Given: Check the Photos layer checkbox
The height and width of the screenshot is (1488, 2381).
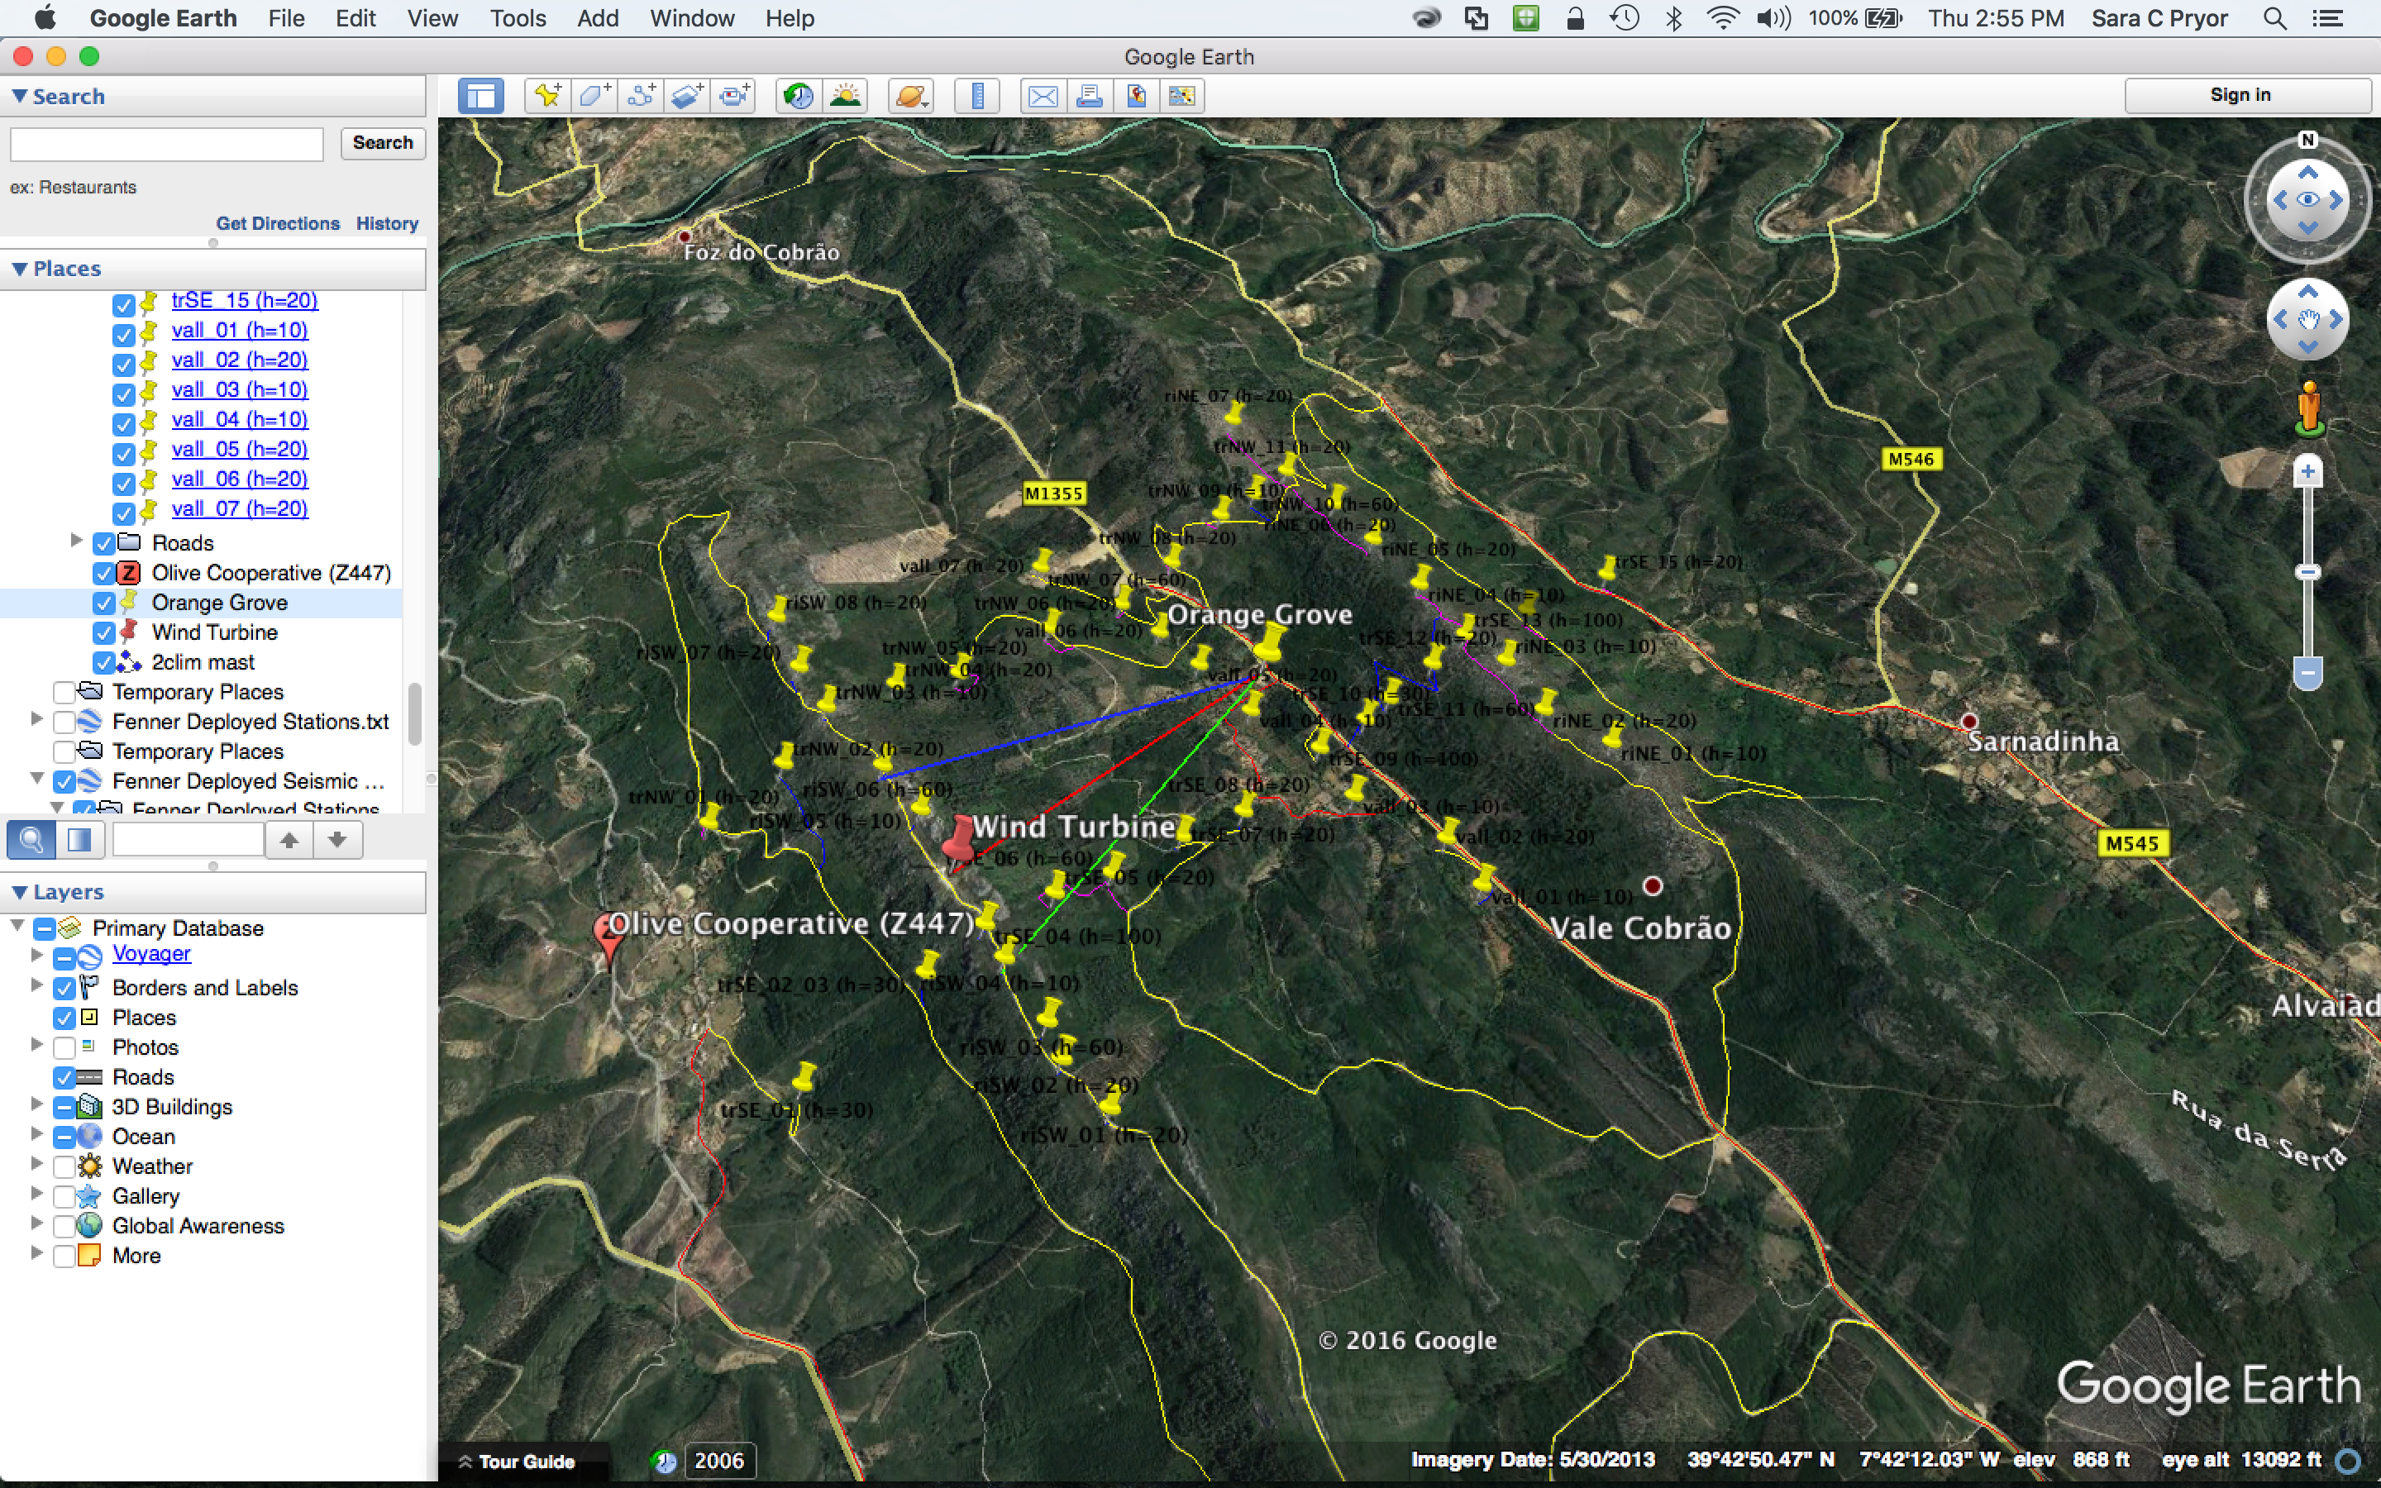Looking at the screenshot, I should pos(64,1048).
